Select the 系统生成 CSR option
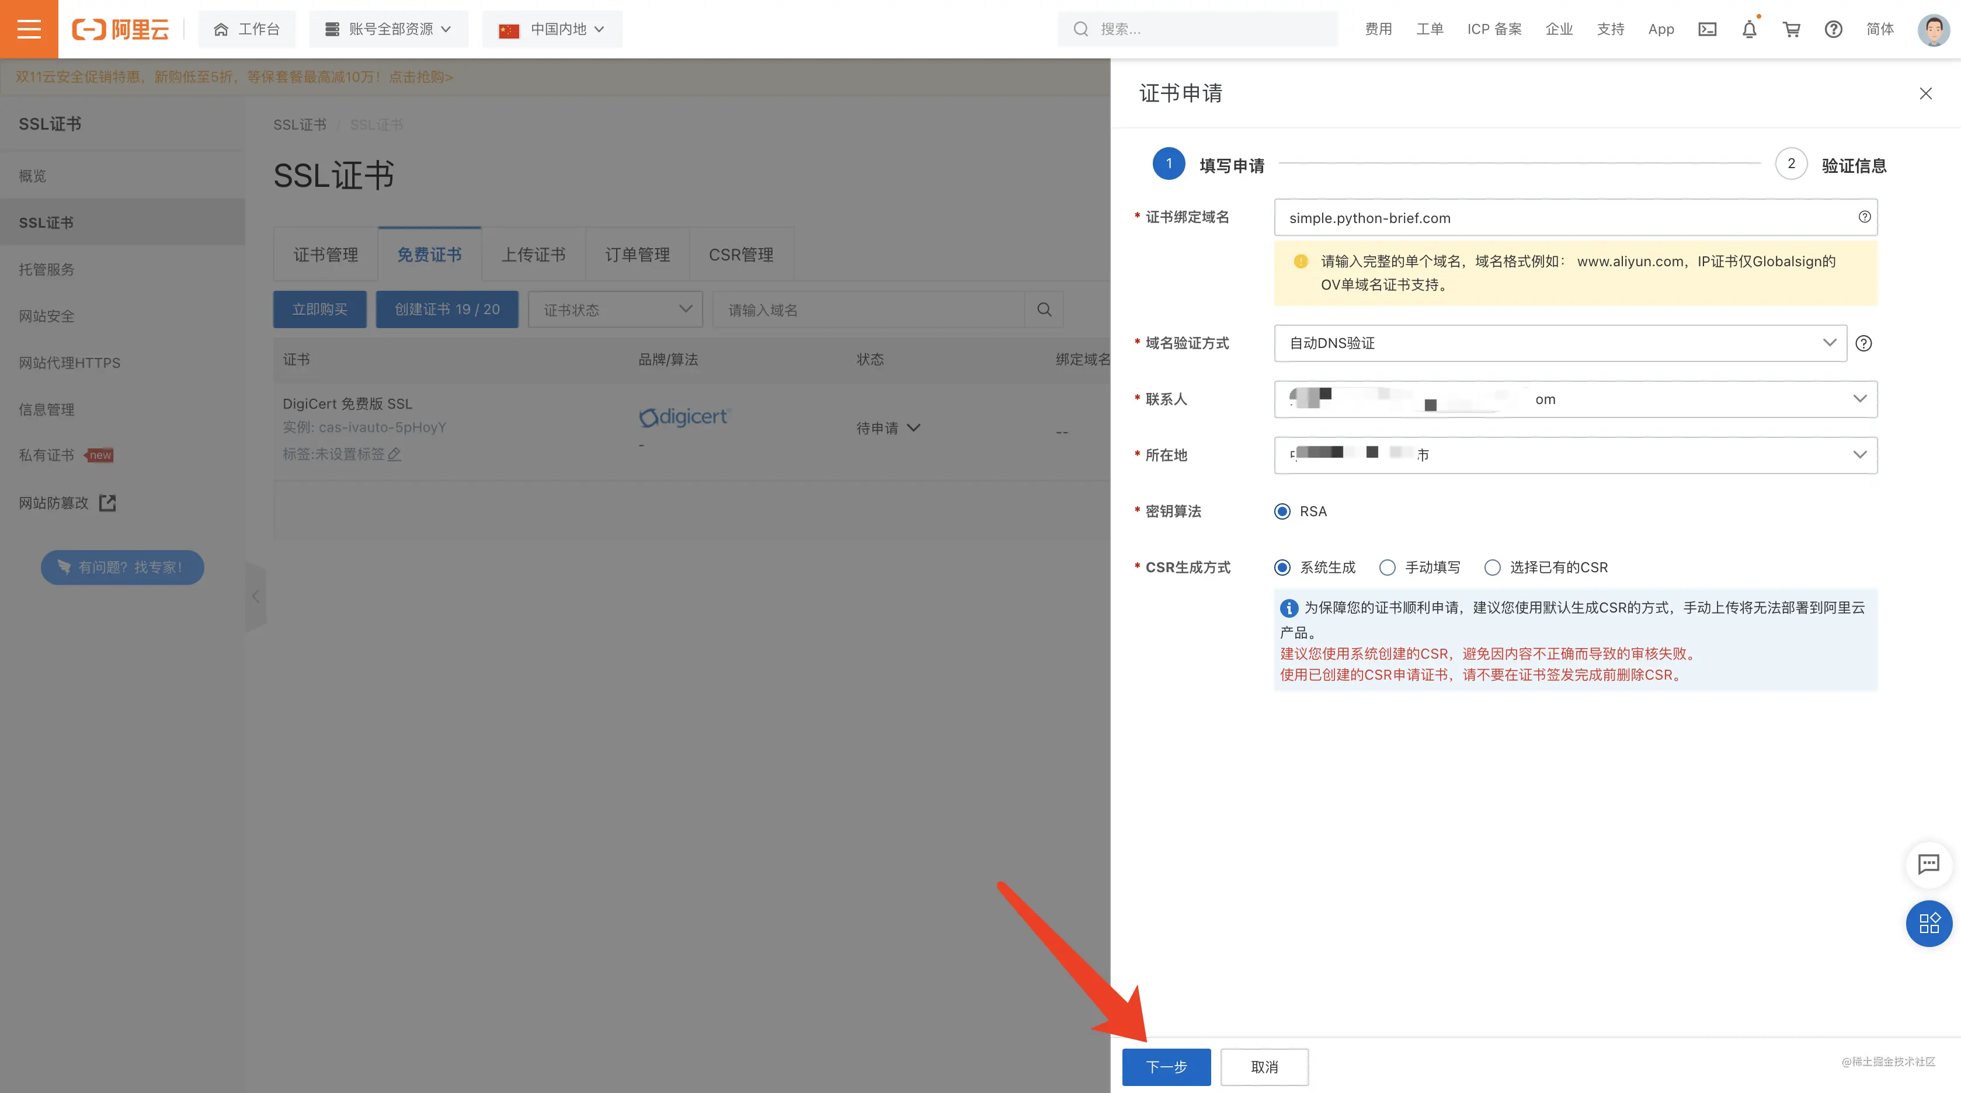The height and width of the screenshot is (1093, 1961). point(1315,568)
